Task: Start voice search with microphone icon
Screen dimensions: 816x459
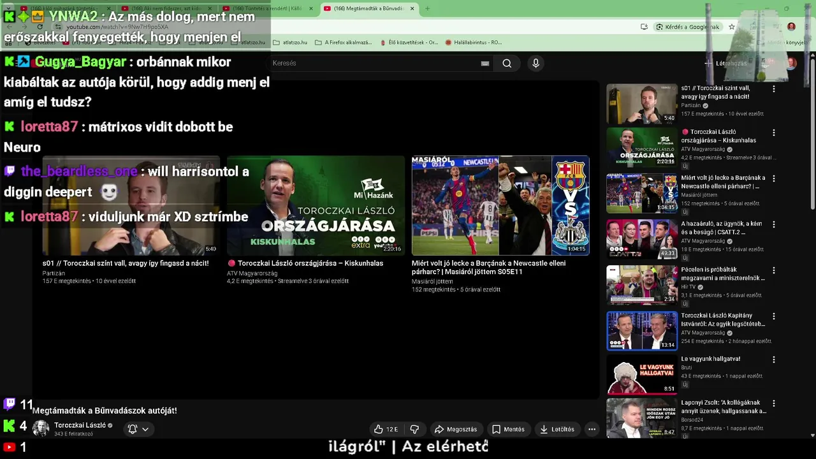Action: point(535,63)
